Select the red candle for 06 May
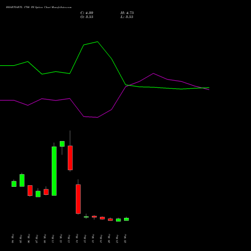The width and height of the screenshot is (251, 251). pos(30,190)
